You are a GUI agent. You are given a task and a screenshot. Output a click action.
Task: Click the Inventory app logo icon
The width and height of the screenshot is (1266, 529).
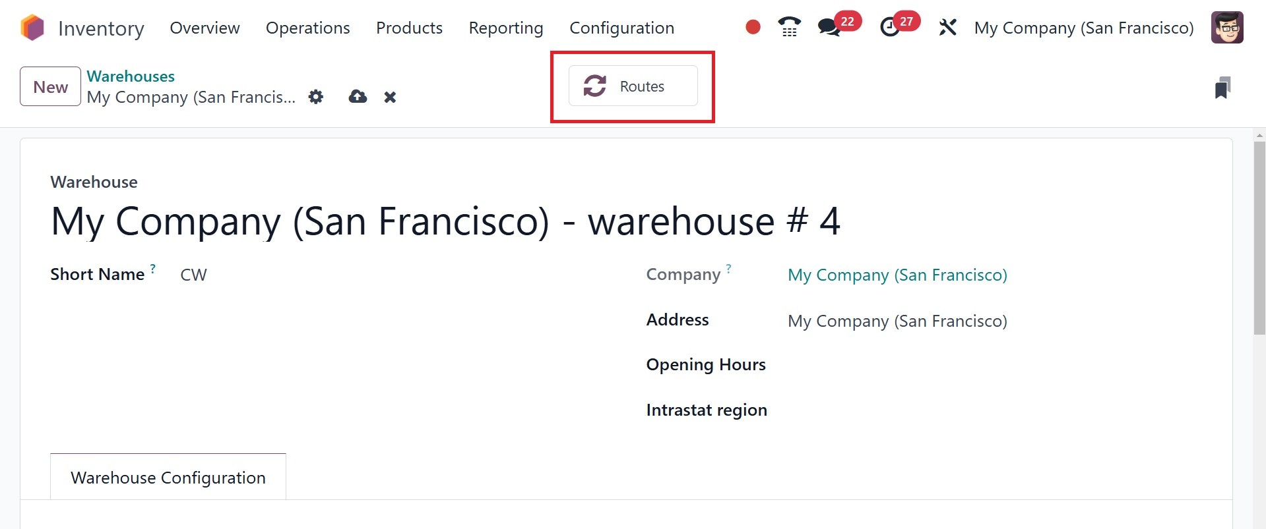point(32,28)
